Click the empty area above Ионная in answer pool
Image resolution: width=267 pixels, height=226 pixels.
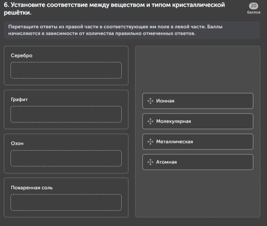[198, 70]
